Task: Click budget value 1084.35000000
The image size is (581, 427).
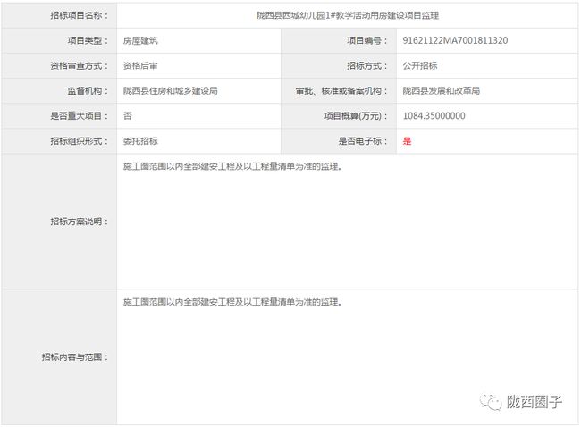Action: point(434,116)
